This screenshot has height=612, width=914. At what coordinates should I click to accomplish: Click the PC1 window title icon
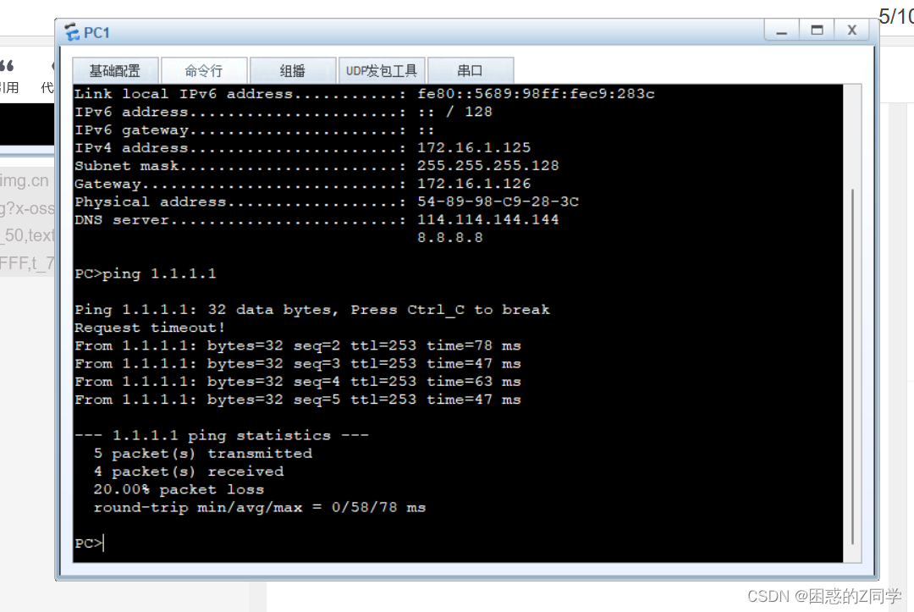tap(72, 32)
